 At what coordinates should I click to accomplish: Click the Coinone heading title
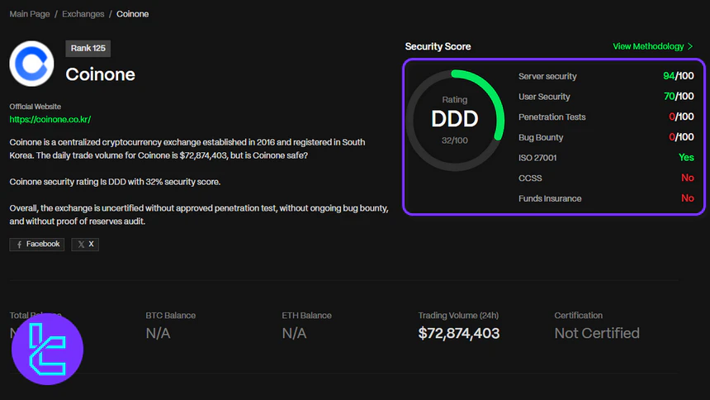(x=101, y=74)
